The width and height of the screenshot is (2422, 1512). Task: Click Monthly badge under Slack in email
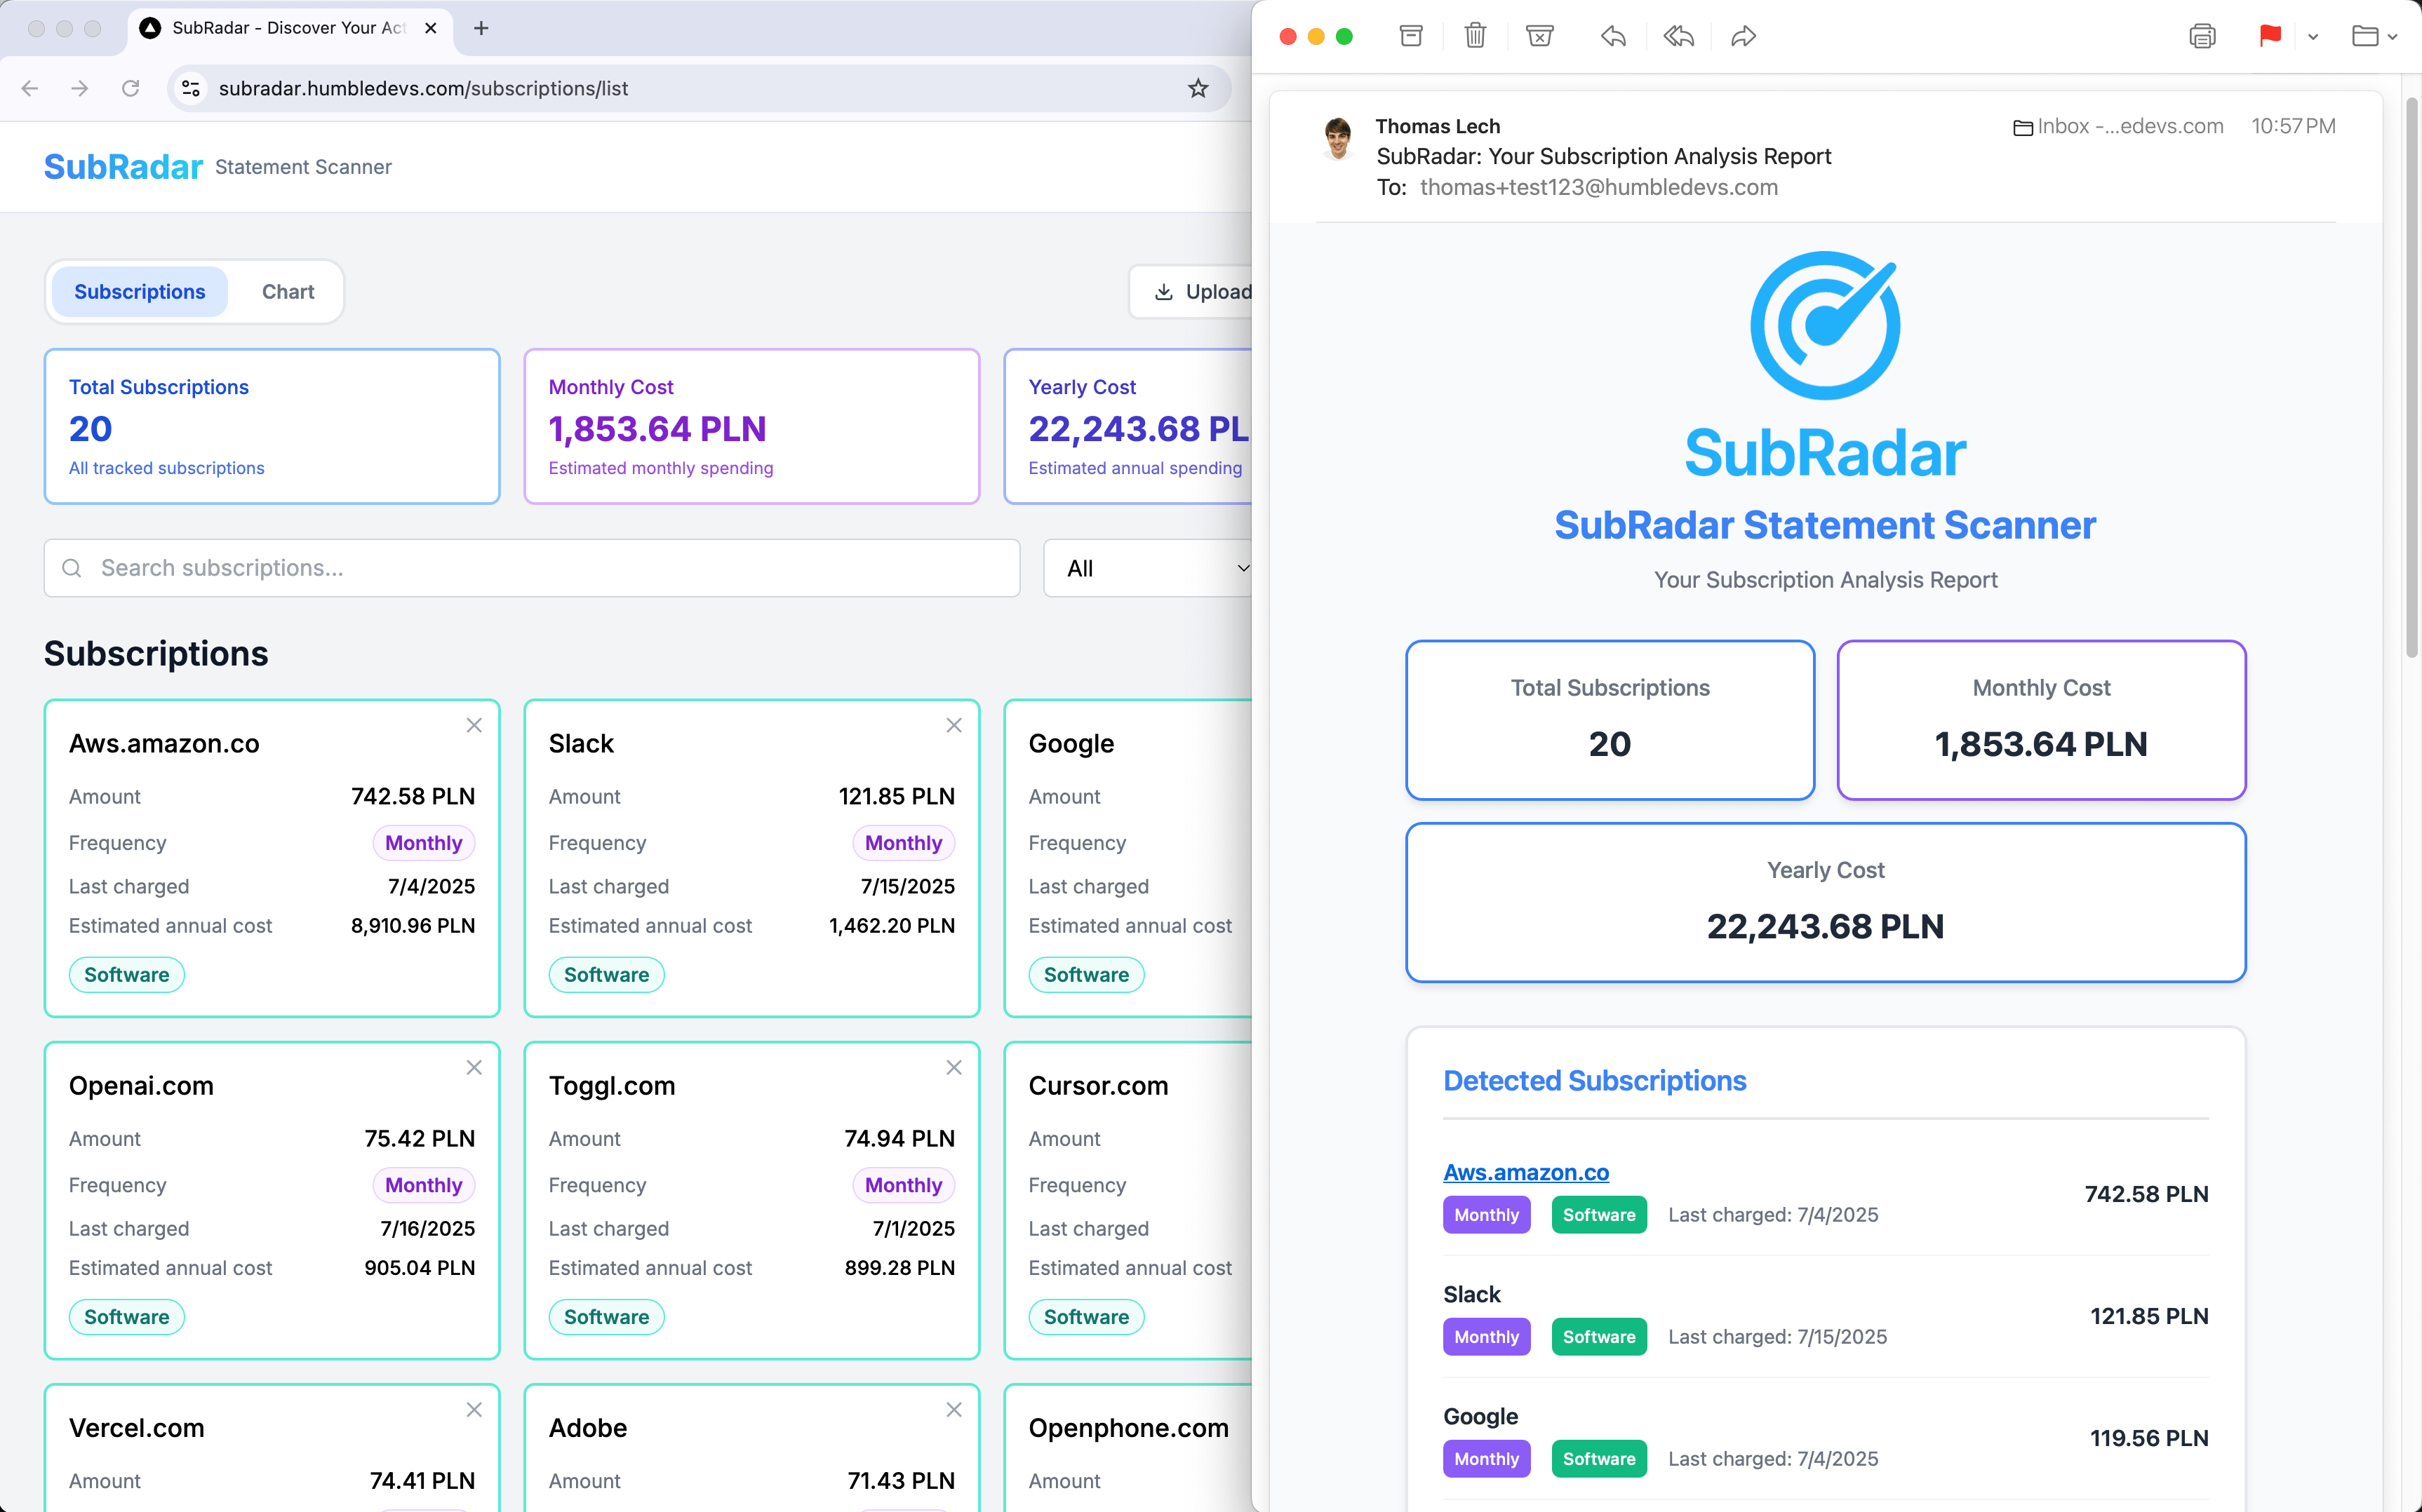[1487, 1337]
